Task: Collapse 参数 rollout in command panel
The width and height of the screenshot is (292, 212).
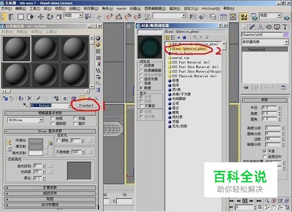Action: pos(264,100)
